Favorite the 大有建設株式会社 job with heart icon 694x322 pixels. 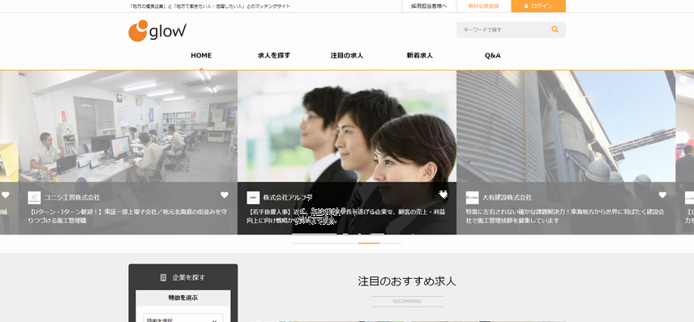(x=662, y=195)
